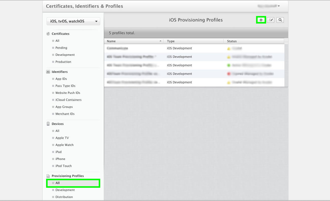Screen dimensions: 330x201
Task: Click the green active status icon
Action: [x=229, y=65]
